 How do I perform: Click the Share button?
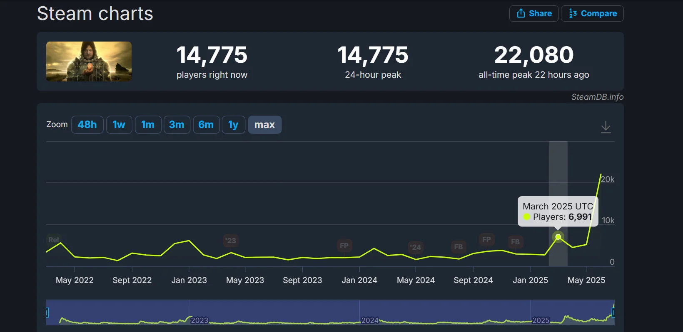[x=534, y=13]
